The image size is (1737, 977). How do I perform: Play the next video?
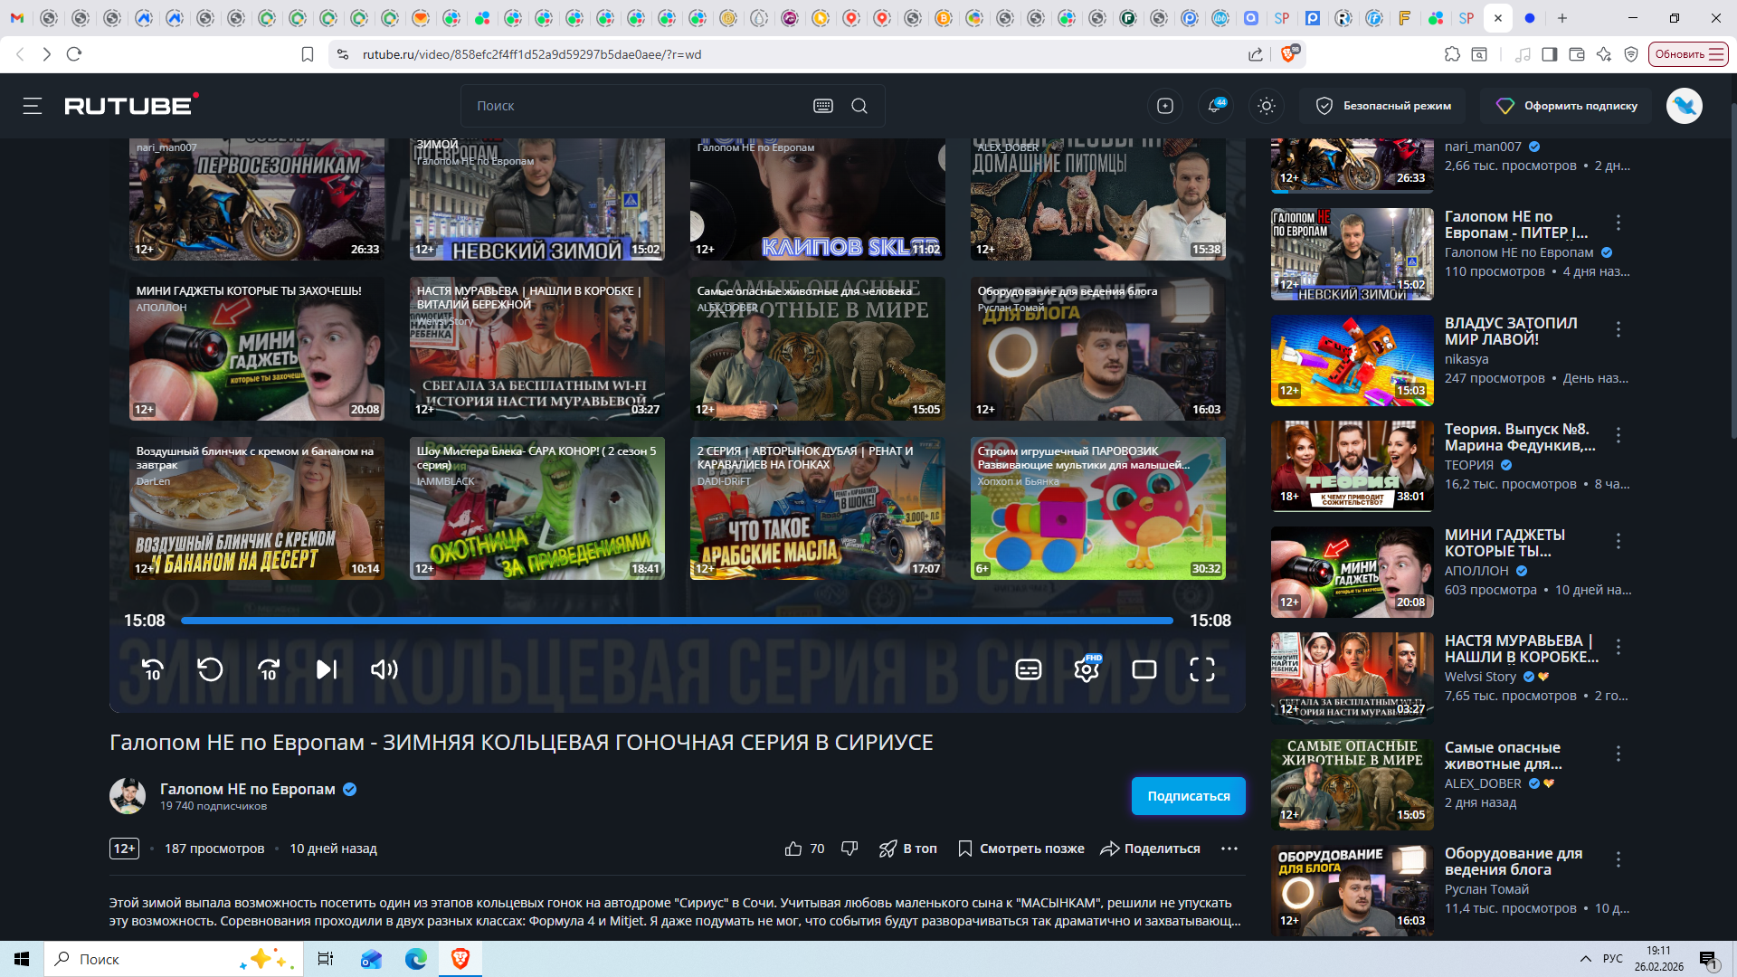tap(327, 669)
